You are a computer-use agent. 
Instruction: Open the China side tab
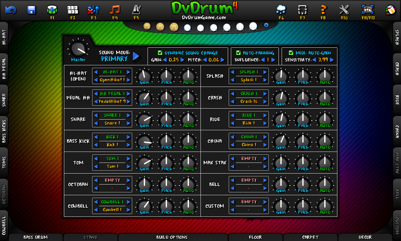(397, 131)
